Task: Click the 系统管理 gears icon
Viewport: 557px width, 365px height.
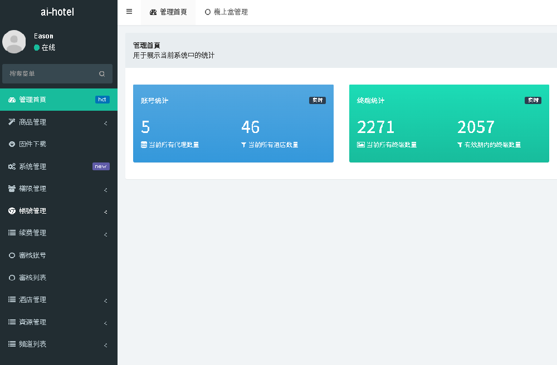Action: coord(12,166)
